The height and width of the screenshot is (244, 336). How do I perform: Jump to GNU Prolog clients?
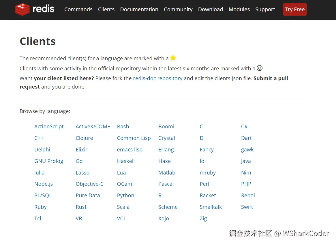[49, 161]
